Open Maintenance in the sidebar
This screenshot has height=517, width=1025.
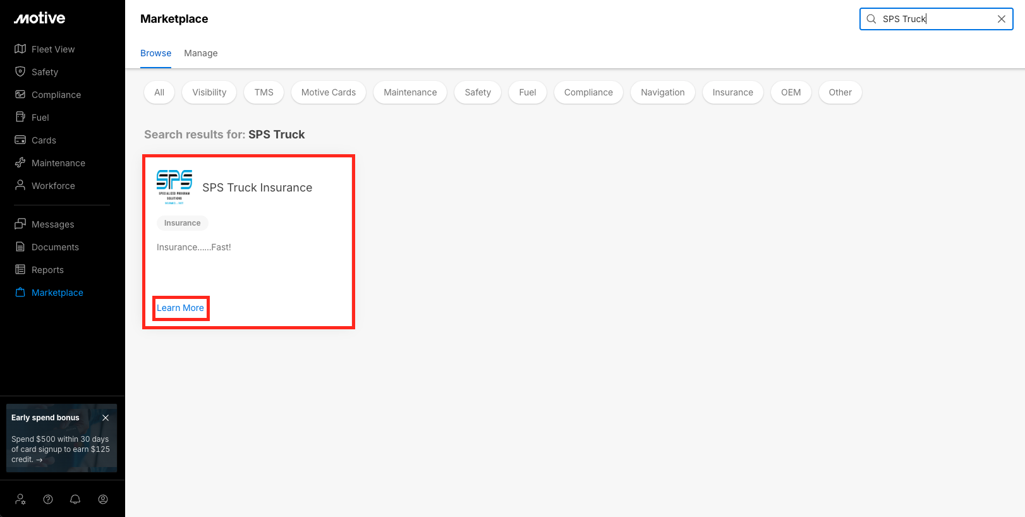(58, 163)
